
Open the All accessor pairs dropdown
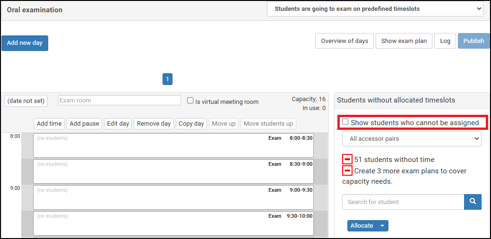(411, 139)
